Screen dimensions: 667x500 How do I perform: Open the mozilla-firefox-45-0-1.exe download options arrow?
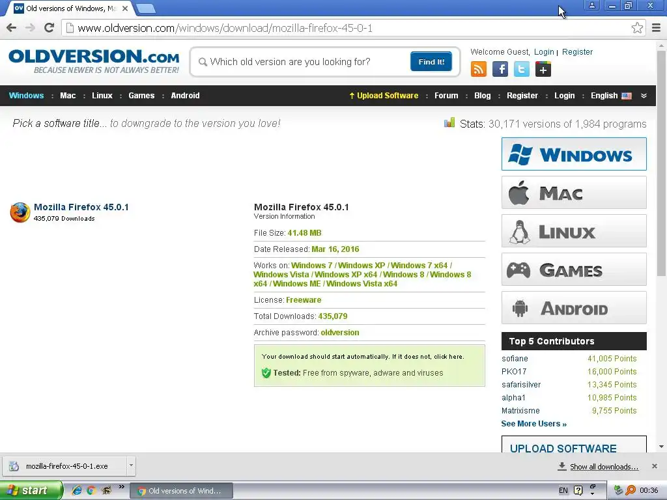[131, 465]
